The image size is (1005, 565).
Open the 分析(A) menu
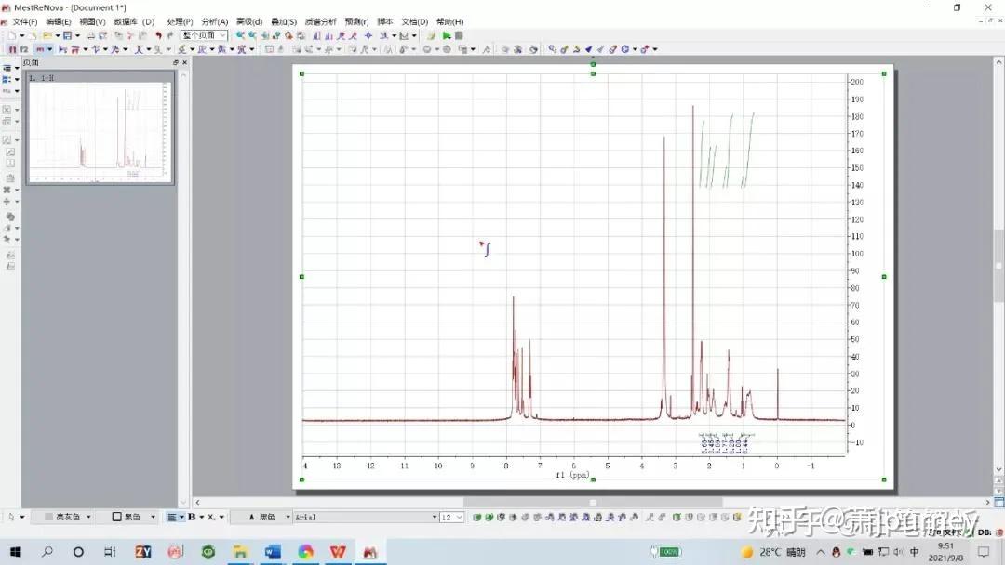[215, 21]
